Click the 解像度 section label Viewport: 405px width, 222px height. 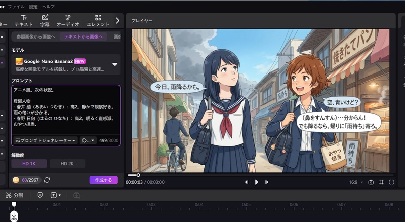coord(18,155)
